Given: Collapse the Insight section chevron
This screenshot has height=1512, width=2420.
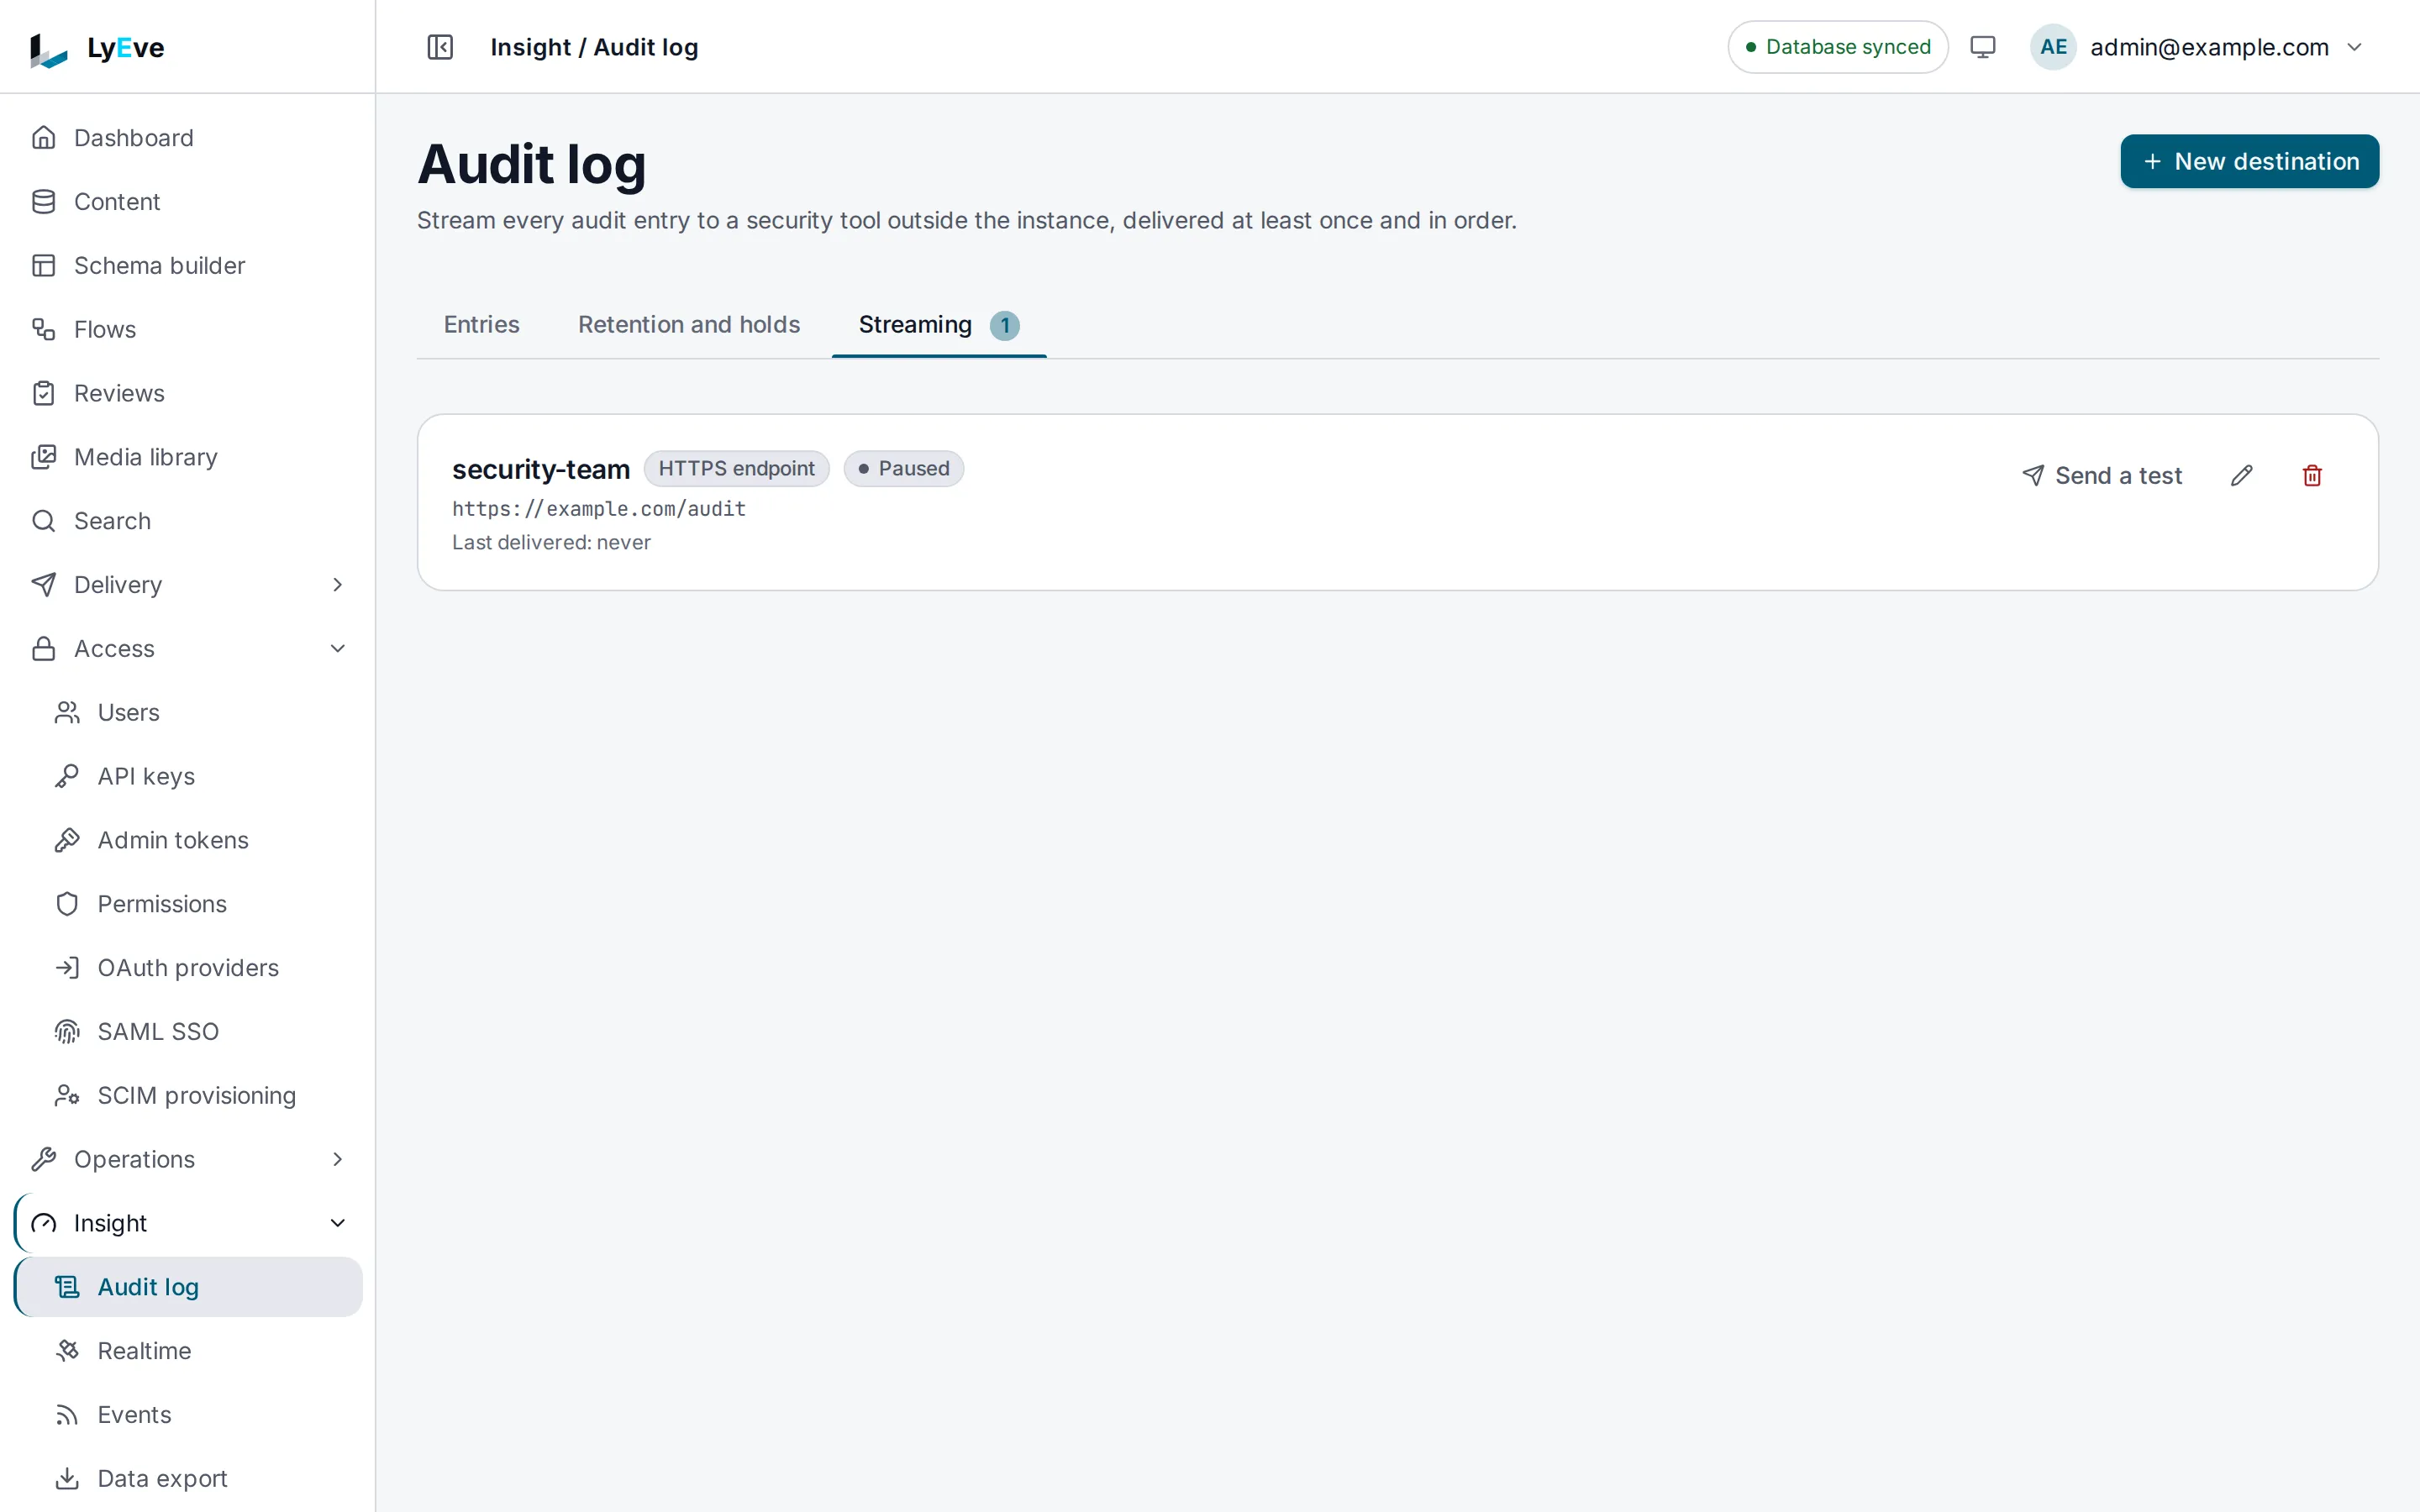Looking at the screenshot, I should pyautogui.click(x=338, y=1223).
